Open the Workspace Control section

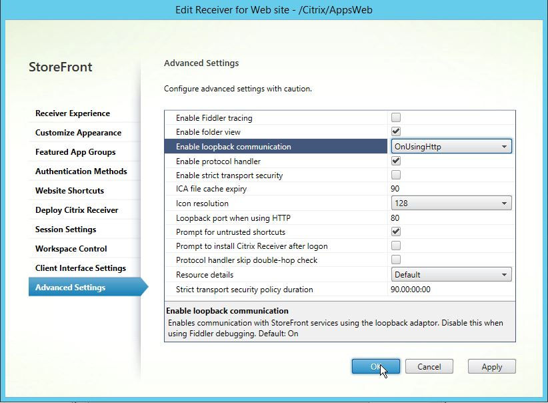(71, 249)
